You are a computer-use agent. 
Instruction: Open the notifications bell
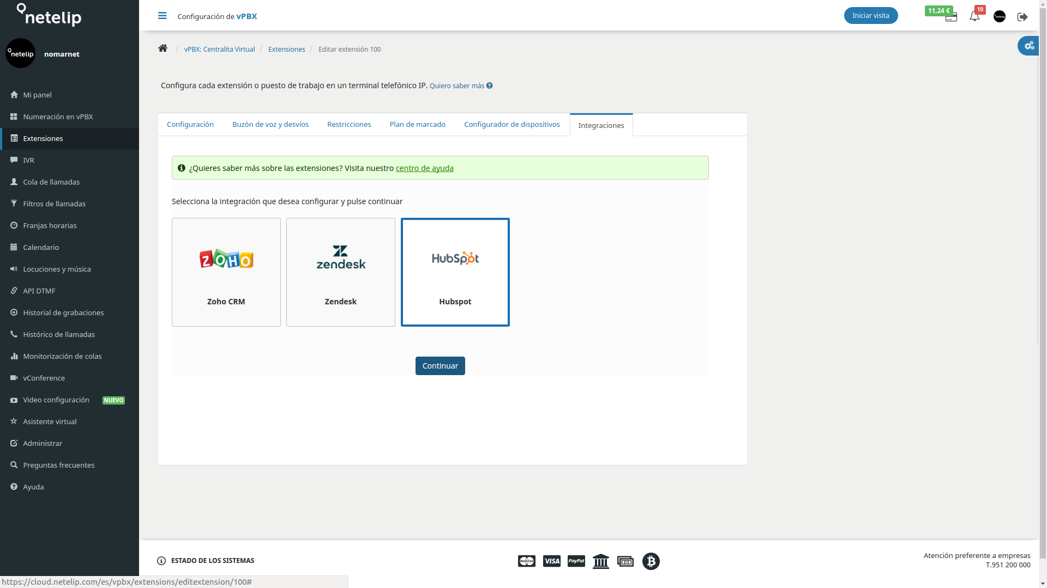tap(974, 16)
